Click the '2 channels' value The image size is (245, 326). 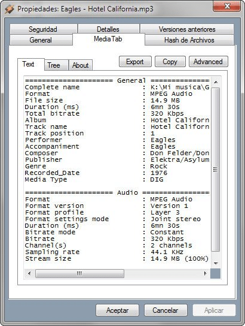[x=171, y=245]
